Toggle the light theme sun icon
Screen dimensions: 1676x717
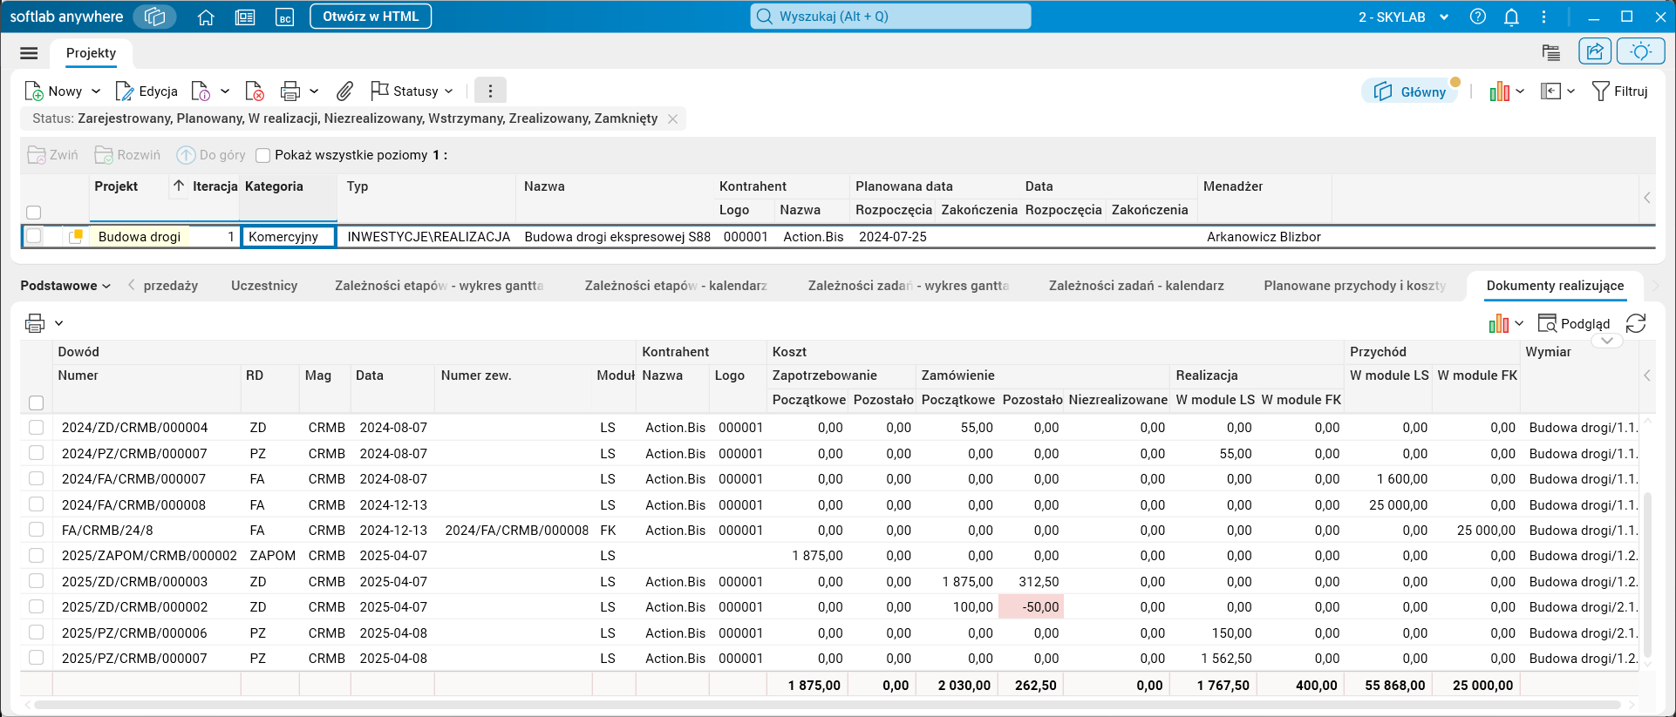tap(1640, 51)
